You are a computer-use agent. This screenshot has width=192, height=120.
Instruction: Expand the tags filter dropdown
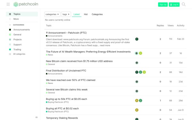coord(66,14)
